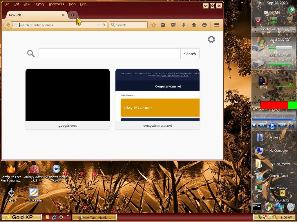Screen dimensions: 297x222
Task: Click the green arrow on sidebar clock
Action: point(291,10)
